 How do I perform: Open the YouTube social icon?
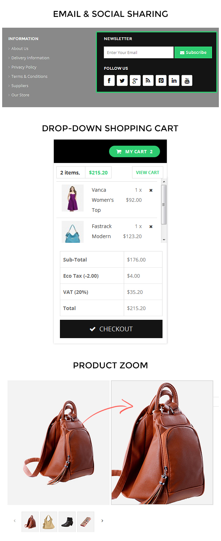coord(187,81)
